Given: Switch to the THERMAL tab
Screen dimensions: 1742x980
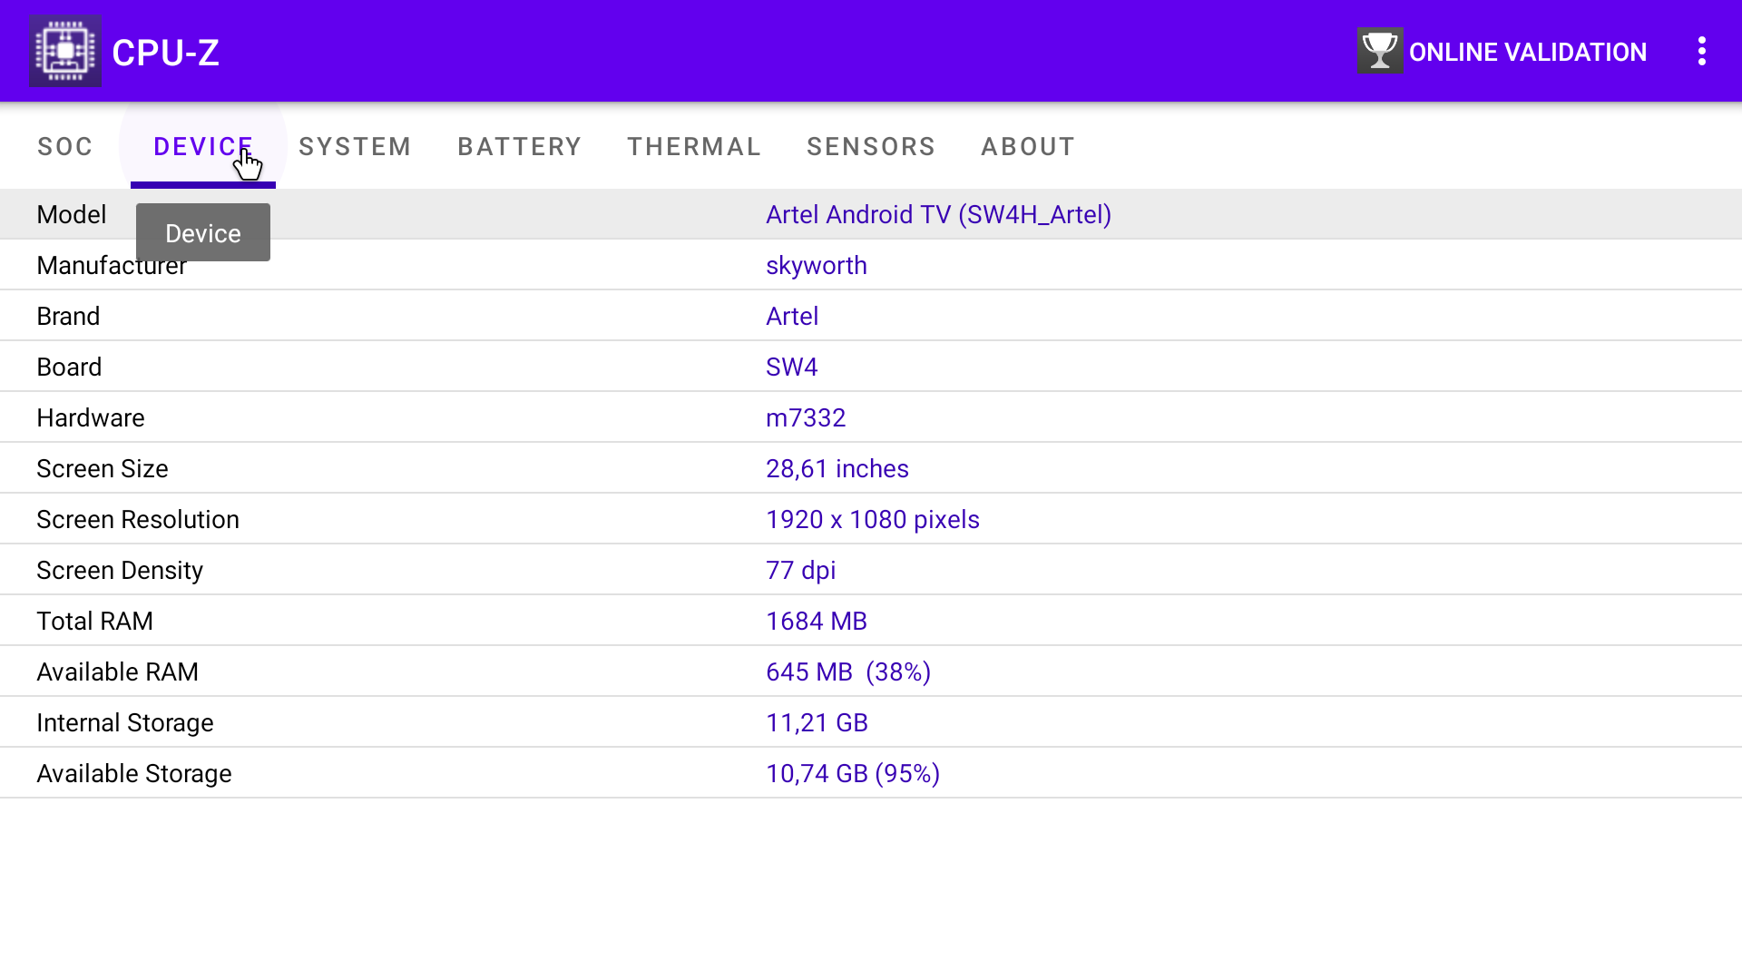Looking at the screenshot, I should point(694,146).
